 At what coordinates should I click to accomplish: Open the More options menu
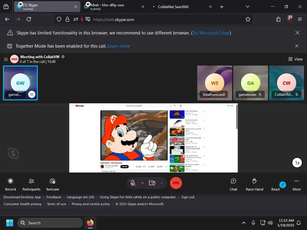[x=297, y=184]
